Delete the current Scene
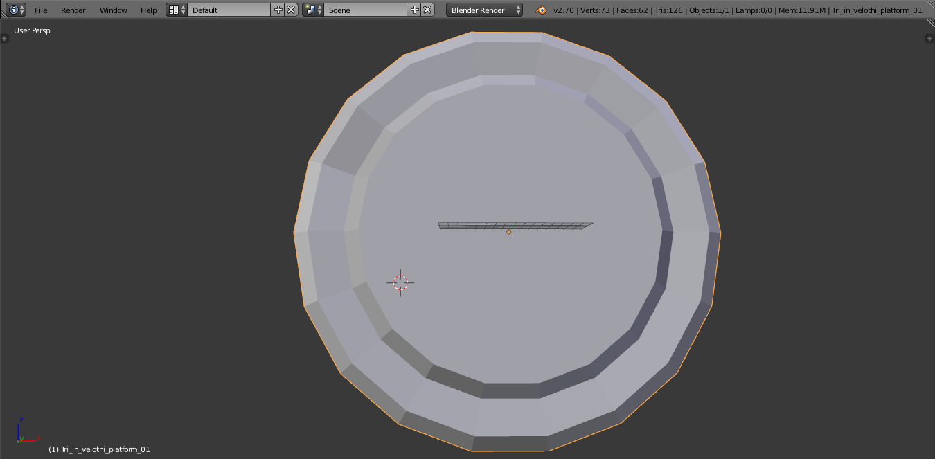This screenshot has height=459, width=935. pos(427,10)
